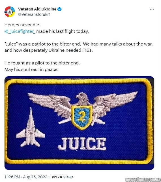Open the three-dot more options menu

(152, 9)
